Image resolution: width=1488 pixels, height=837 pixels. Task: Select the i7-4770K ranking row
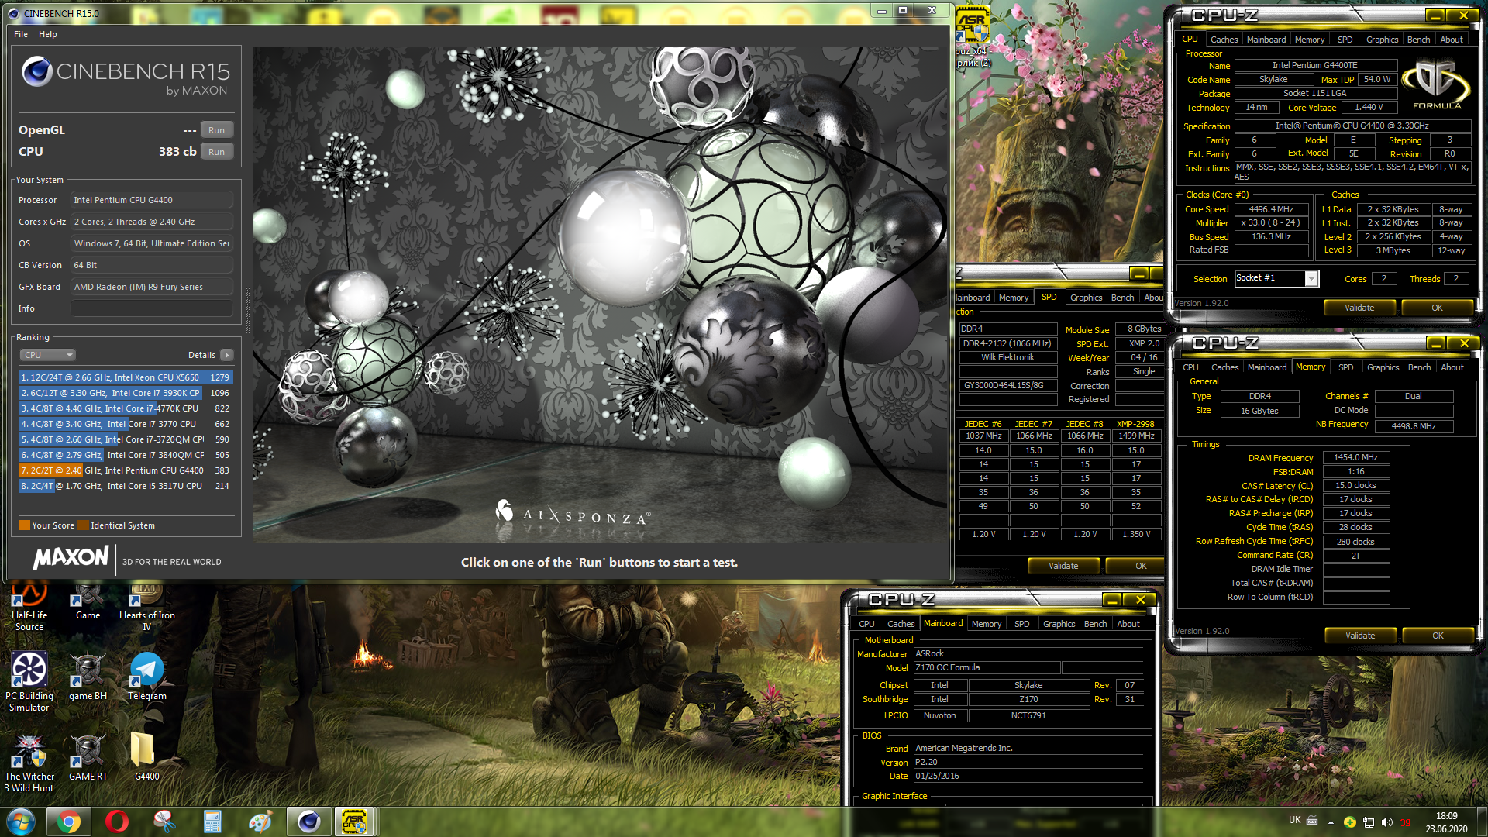coord(126,408)
